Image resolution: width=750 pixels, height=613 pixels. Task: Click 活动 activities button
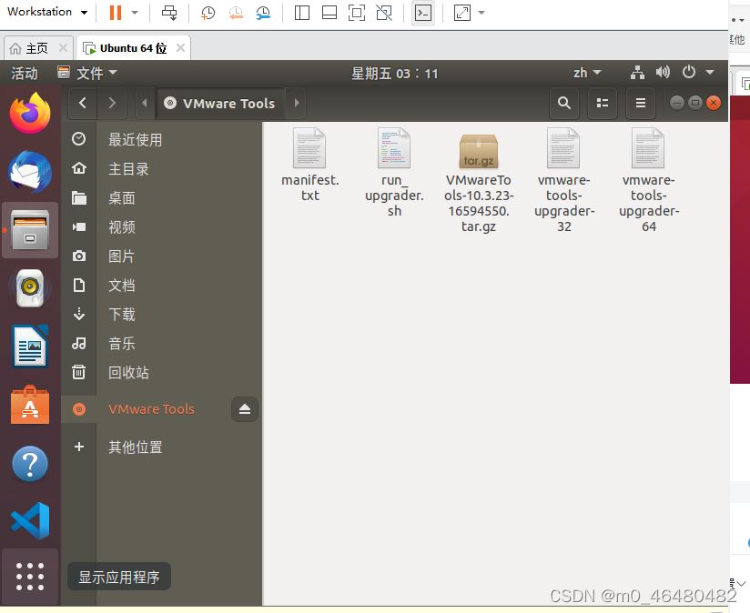pos(24,73)
